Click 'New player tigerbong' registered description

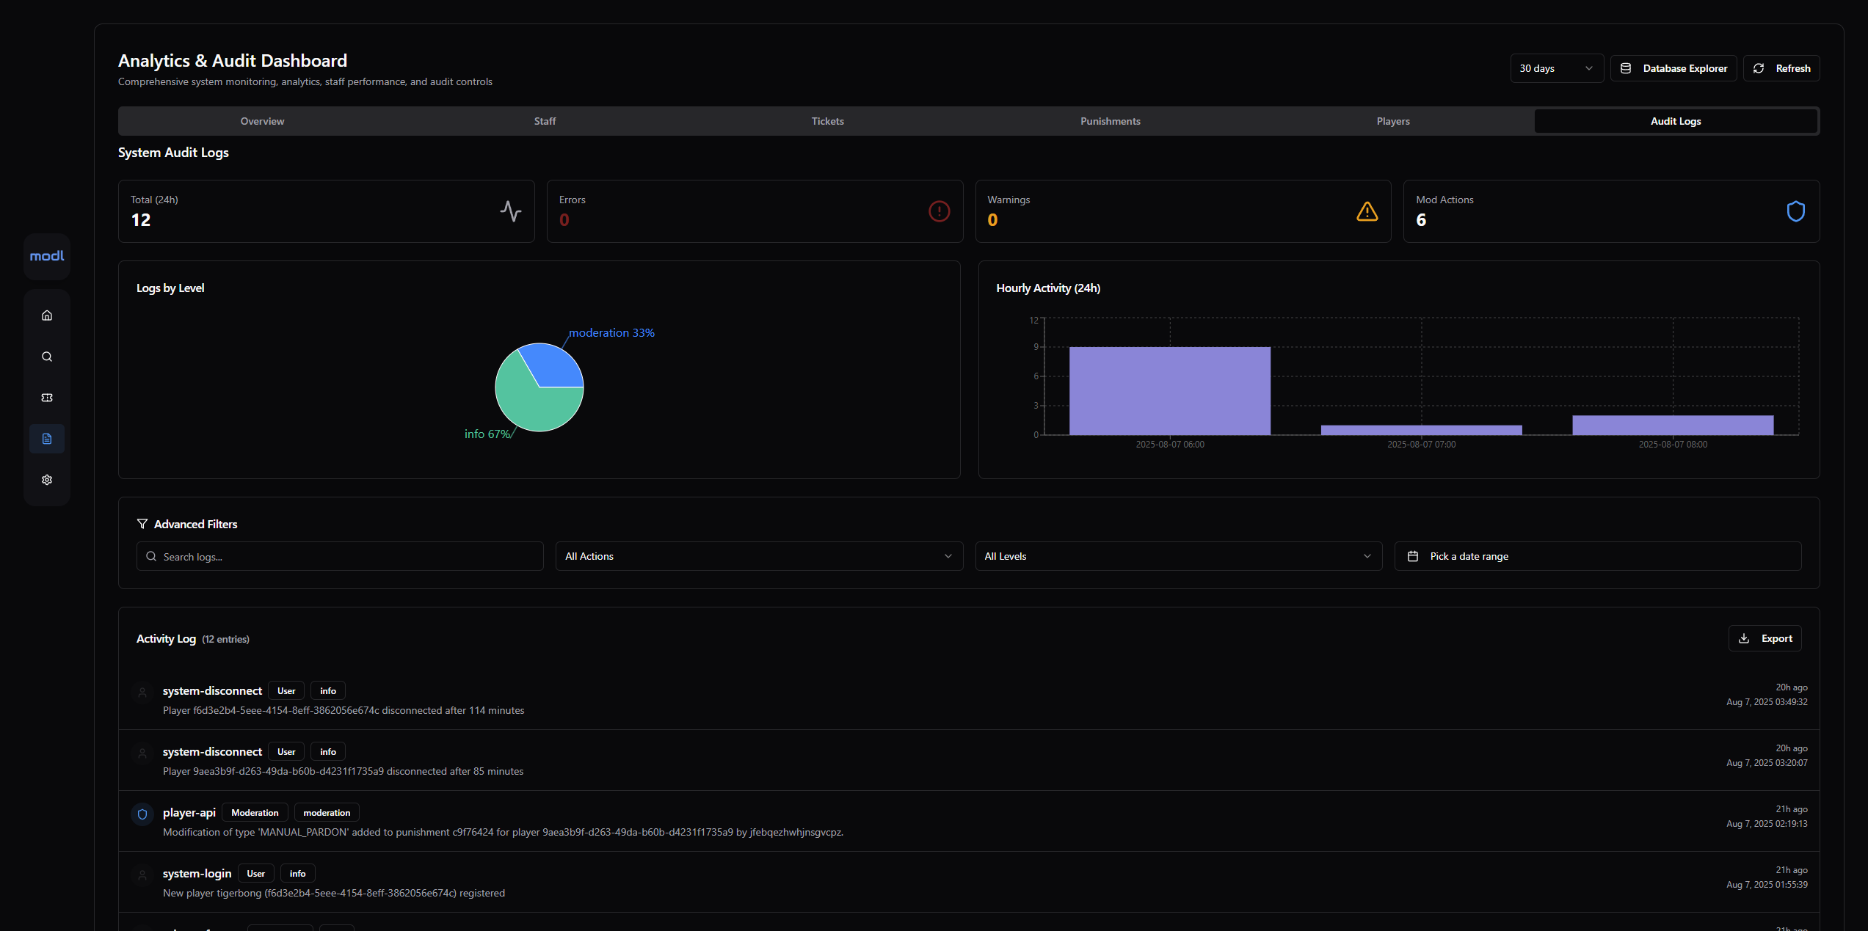click(334, 893)
